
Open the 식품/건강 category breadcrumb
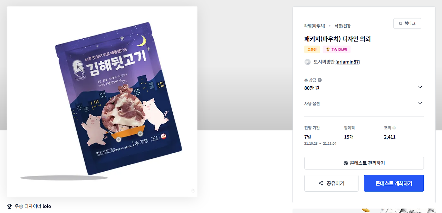(x=343, y=26)
